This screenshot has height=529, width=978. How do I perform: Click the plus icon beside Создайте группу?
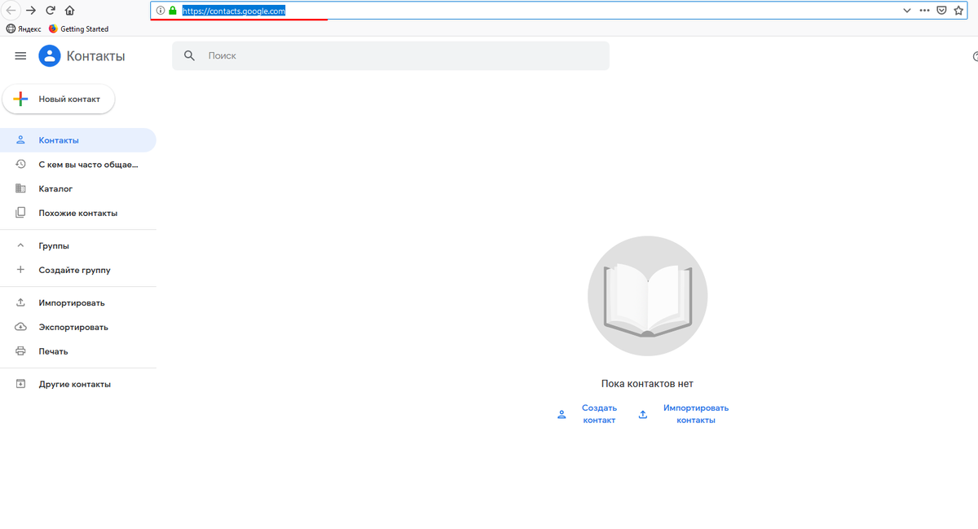(x=21, y=270)
